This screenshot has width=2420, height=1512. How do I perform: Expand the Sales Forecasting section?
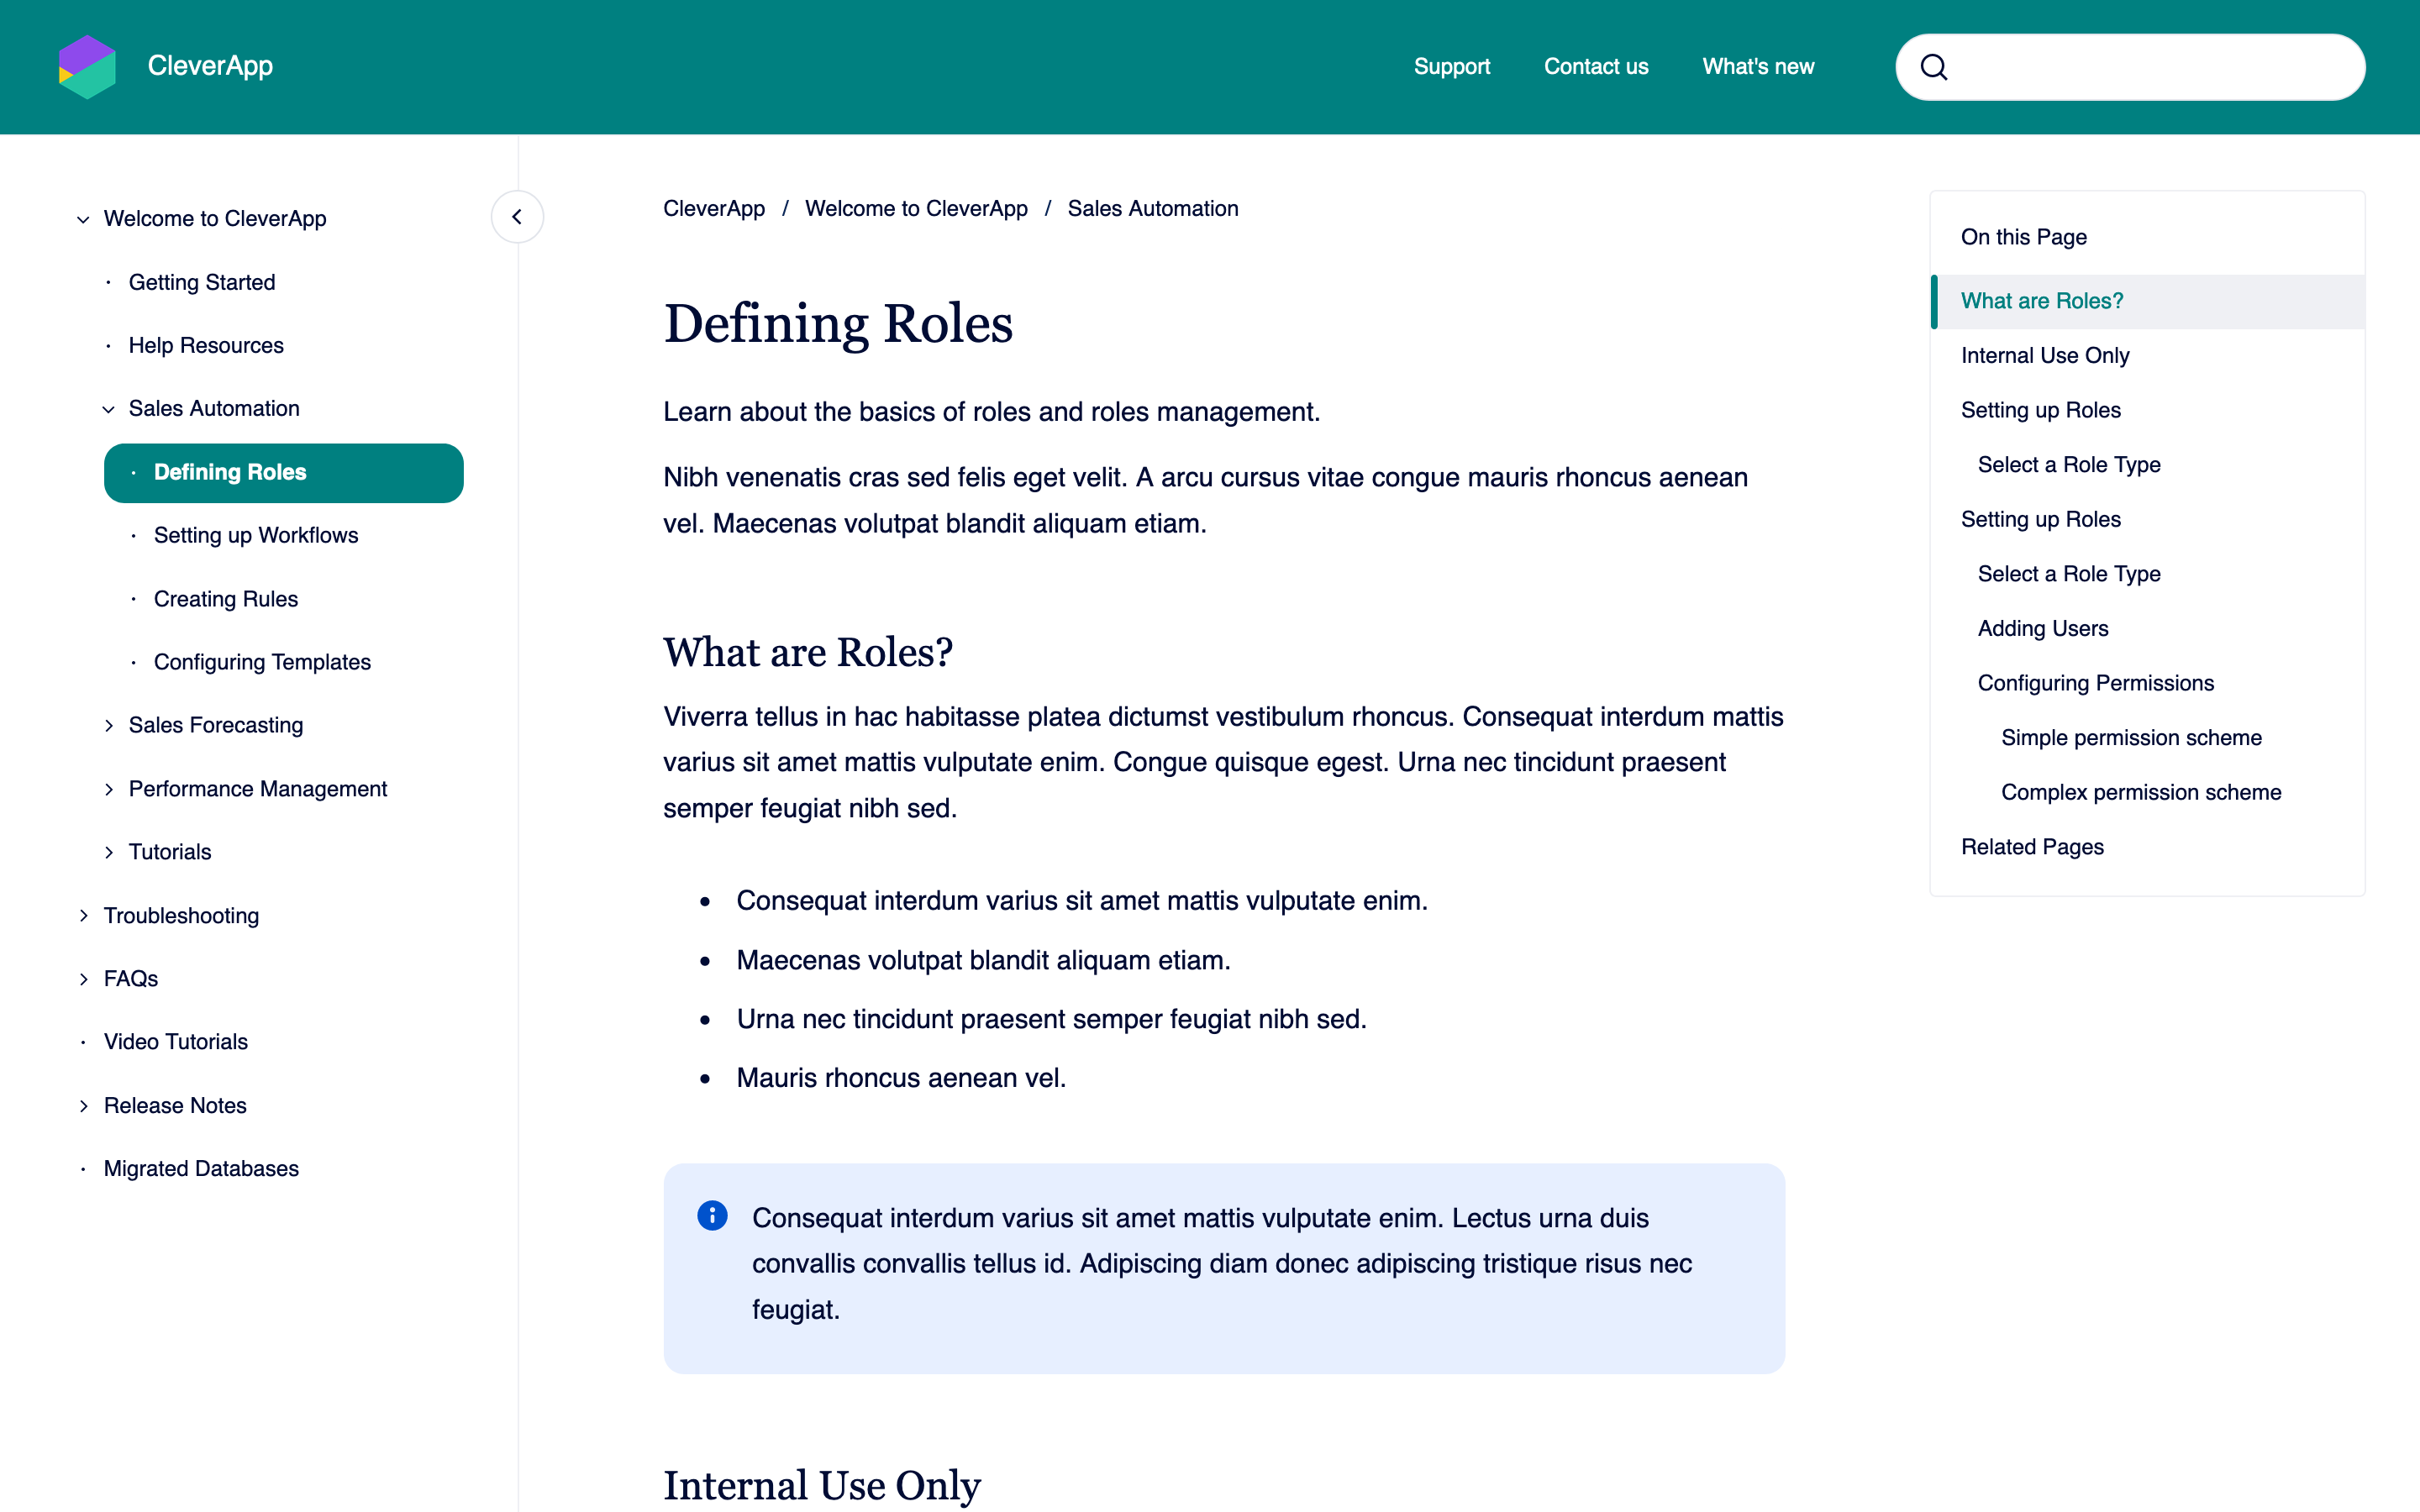tap(108, 726)
